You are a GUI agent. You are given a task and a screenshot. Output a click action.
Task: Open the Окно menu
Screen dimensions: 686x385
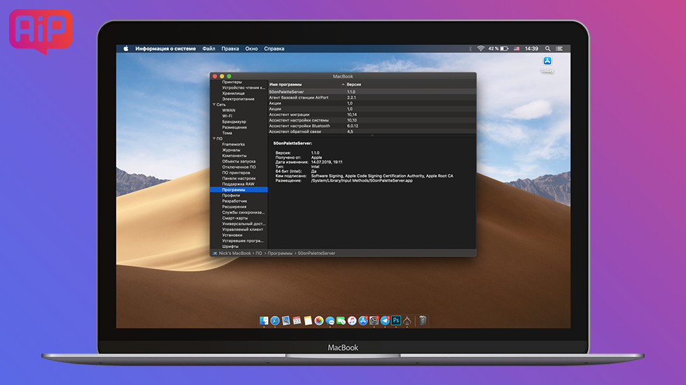(251, 48)
